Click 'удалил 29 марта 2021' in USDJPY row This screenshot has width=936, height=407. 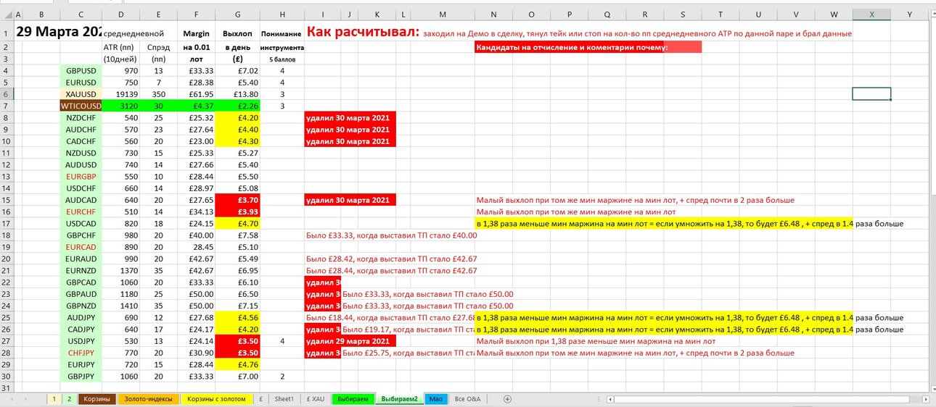click(350, 341)
